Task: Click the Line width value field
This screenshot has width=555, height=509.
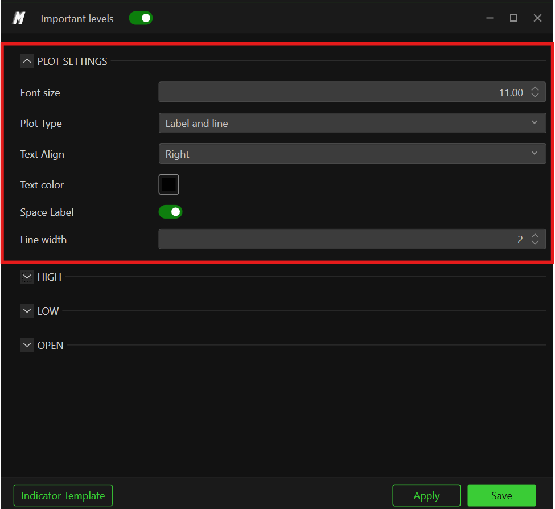Action: pos(352,239)
